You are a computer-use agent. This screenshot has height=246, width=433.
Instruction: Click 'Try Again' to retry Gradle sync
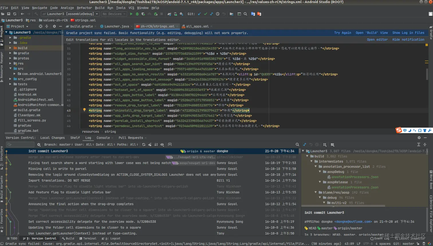tap(343, 33)
